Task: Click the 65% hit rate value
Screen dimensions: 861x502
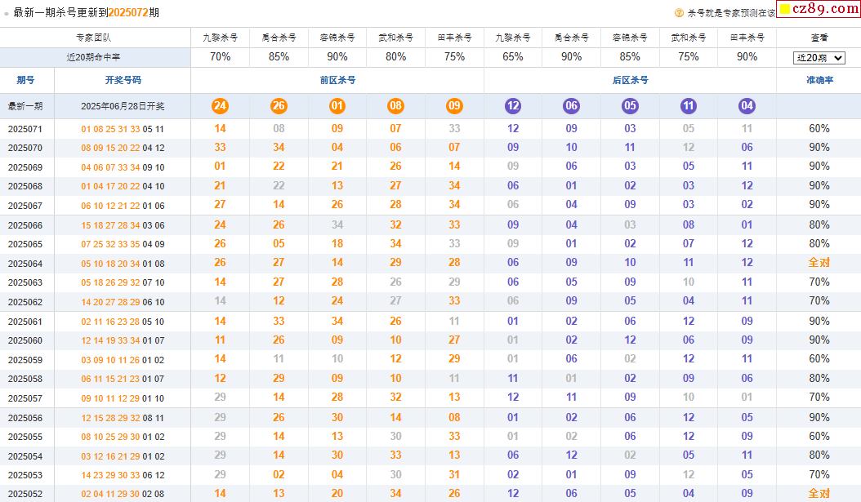Action: pyautogui.click(x=513, y=56)
